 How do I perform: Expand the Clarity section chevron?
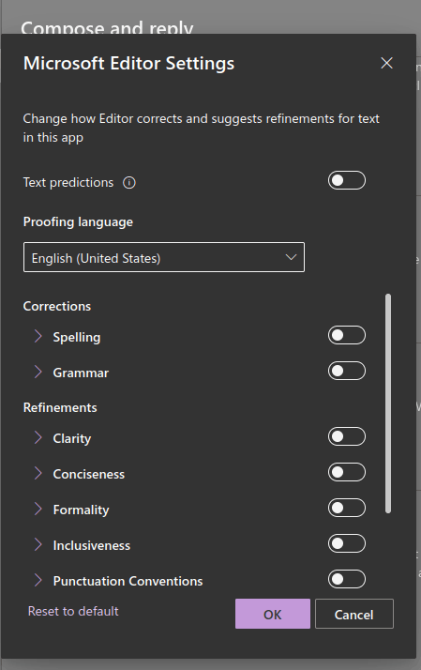[38, 437]
